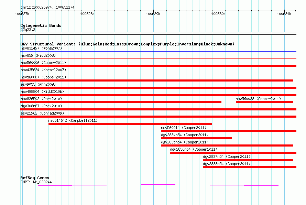The image size is (306, 205).
Task: Click the 12q23.2 band label
Action: pos(28,30)
